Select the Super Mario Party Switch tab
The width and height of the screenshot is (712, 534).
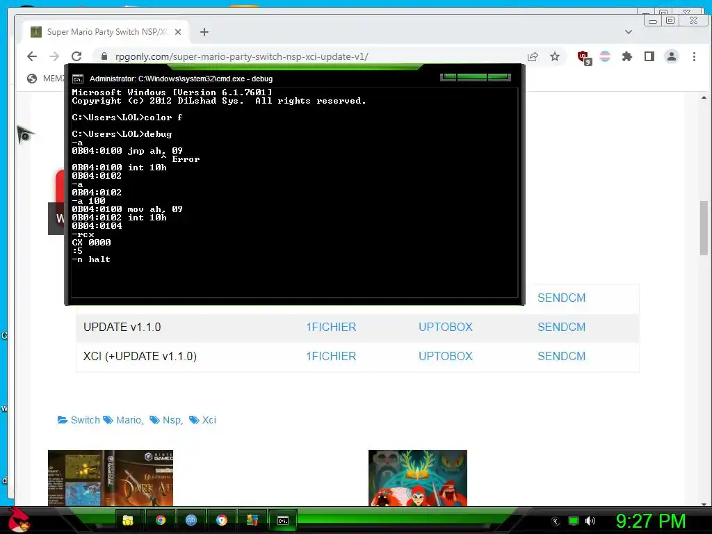tap(106, 32)
